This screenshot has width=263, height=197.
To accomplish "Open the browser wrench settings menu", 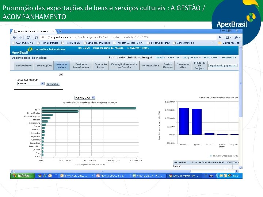I will (x=237, y=37).
